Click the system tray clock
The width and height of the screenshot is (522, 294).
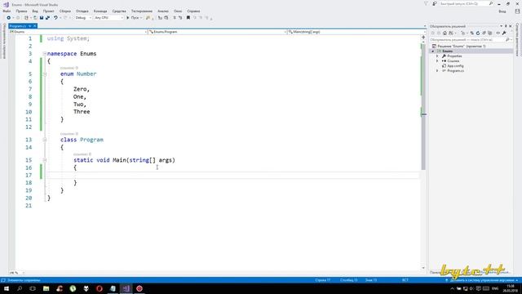point(510,288)
